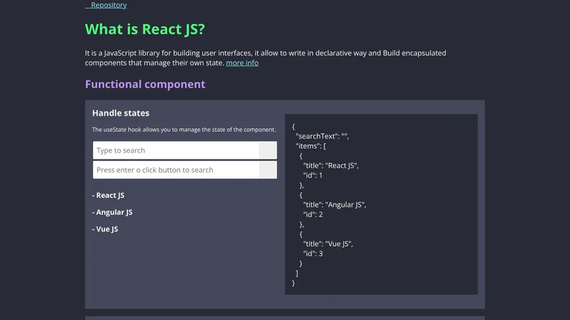Click "title": "Angular JS" in state JSON
Viewport: 570px width, 320px height.
coord(335,205)
